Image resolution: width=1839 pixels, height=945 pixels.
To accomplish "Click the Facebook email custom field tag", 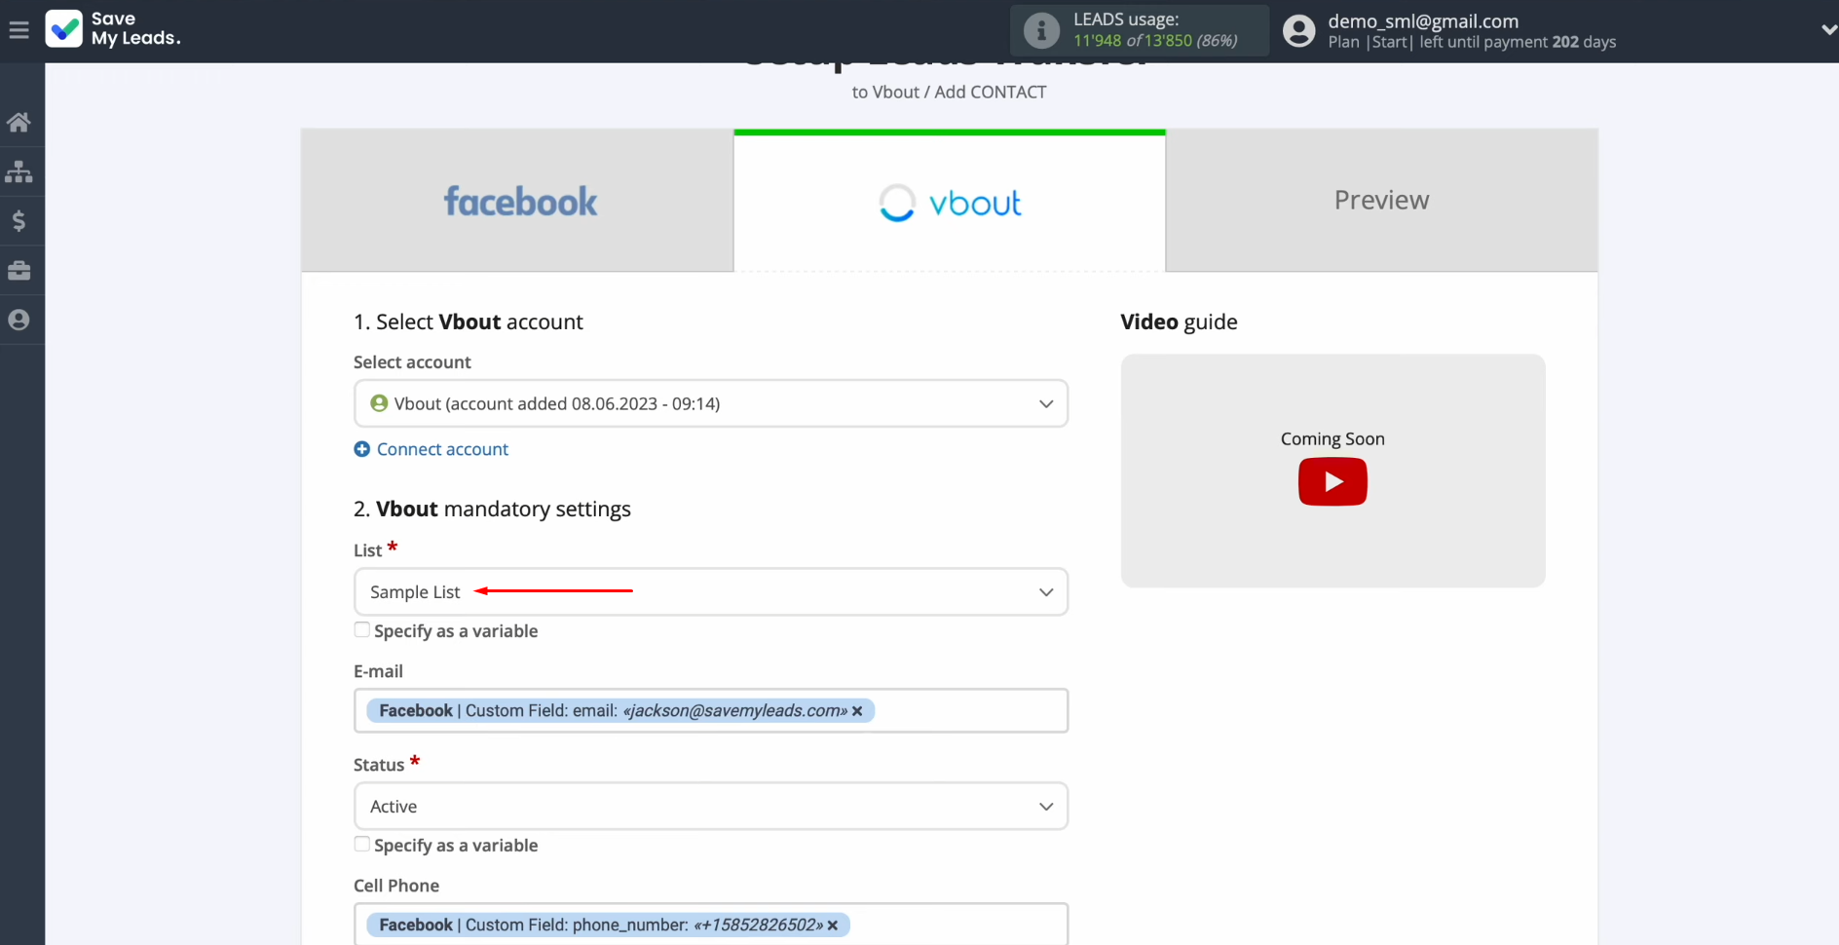I will click(x=620, y=711).
